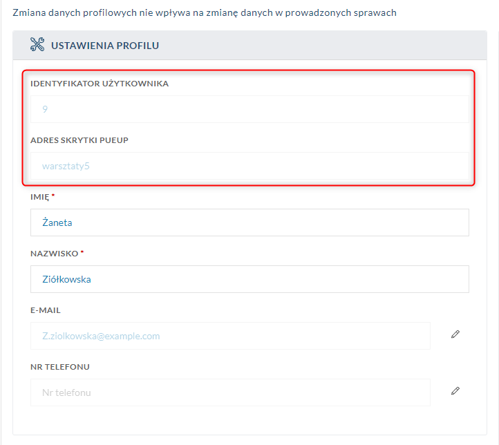This screenshot has width=499, height=445.
Task: Click the Adres skrytki PUEUP field
Action: [x=249, y=166]
